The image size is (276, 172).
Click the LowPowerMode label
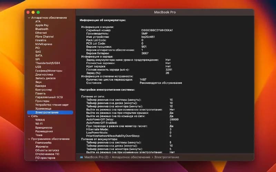[x=97, y=133]
